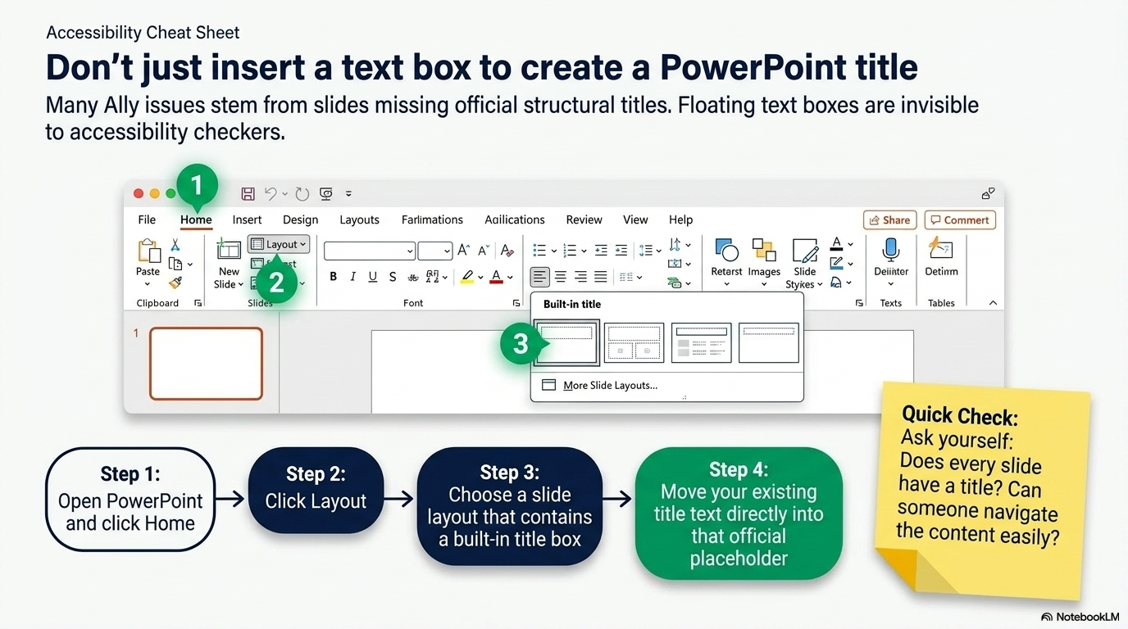Expand the Font group dialog launcher
Screen dimensions: 1128x629
pos(515,303)
